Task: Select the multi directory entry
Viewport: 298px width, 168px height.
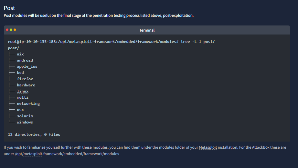Action: click(x=23, y=97)
